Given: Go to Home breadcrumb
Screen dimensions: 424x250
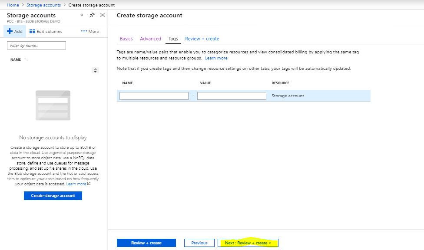Looking at the screenshot, I should [x=13, y=5].
